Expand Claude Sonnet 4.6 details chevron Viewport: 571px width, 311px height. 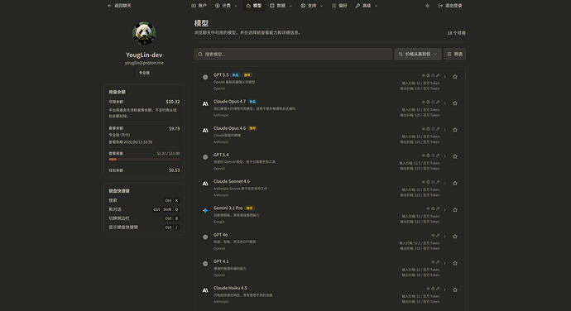click(445, 183)
